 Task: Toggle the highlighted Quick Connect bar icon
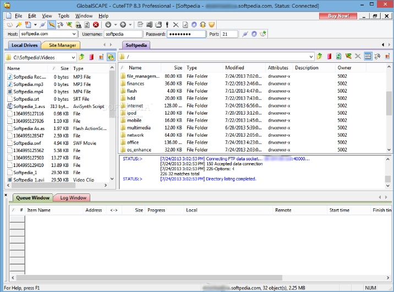point(52,25)
